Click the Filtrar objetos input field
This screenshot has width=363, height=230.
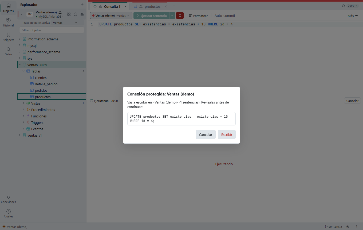click(52, 30)
